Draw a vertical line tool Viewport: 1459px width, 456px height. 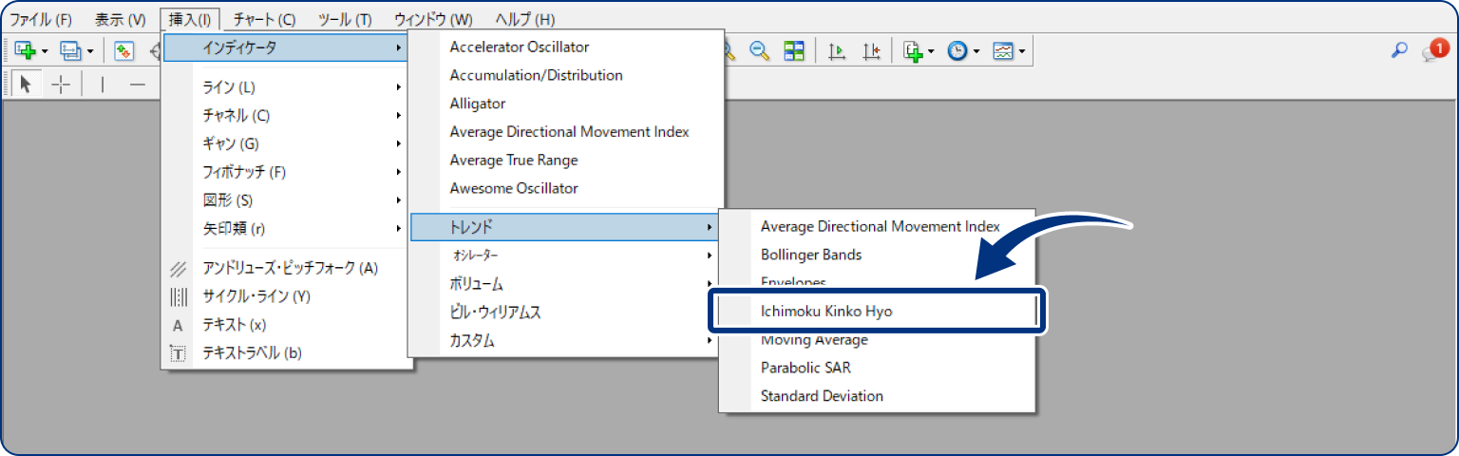point(103,85)
